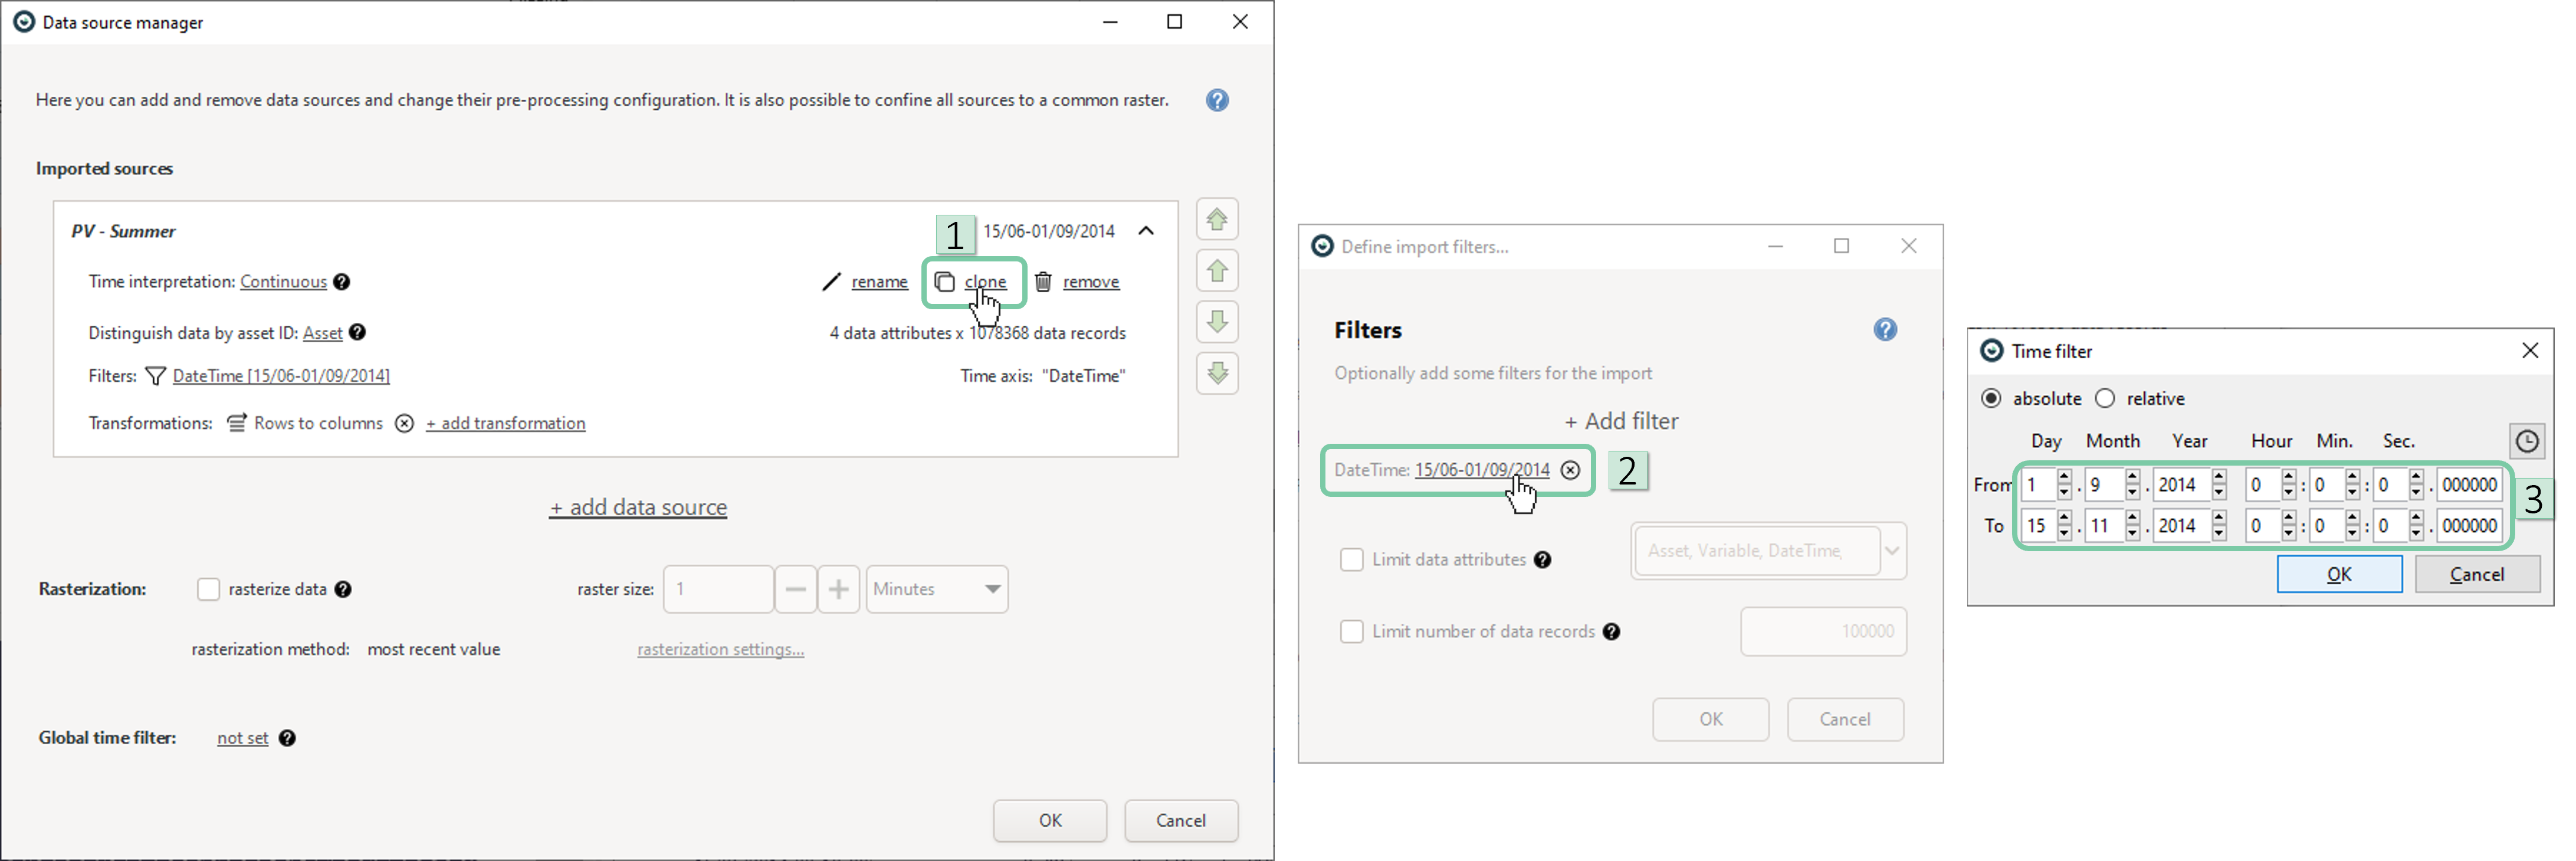Viewport: 2576px width, 861px height.
Task: Click the remove trash icon
Action: pos(1043,282)
